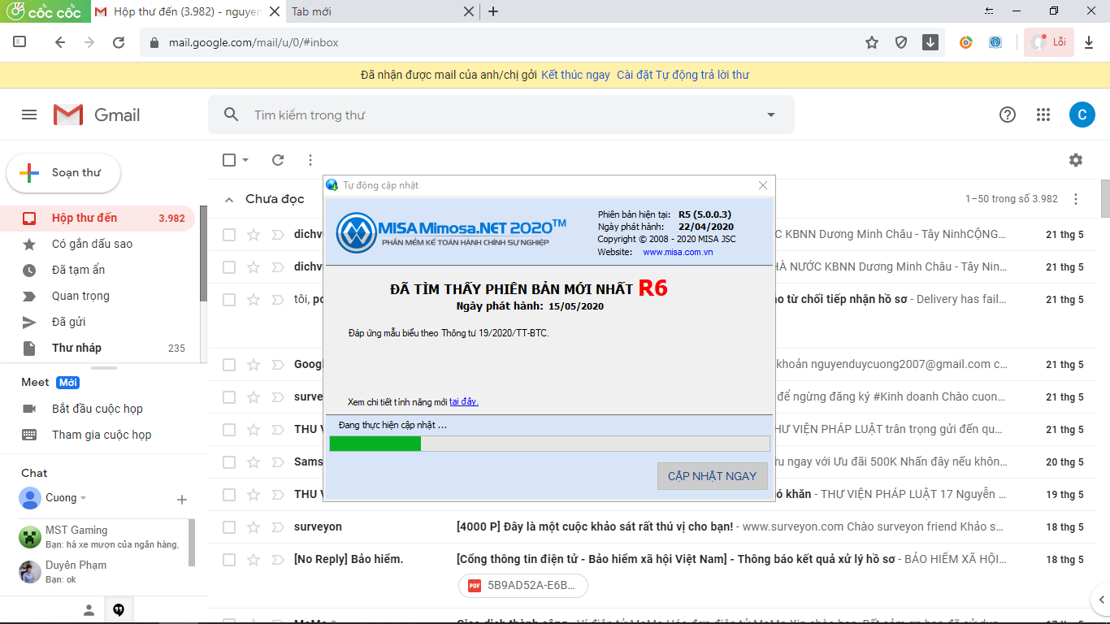
Task: Star the surveyon 4000 P email
Action: (x=254, y=526)
